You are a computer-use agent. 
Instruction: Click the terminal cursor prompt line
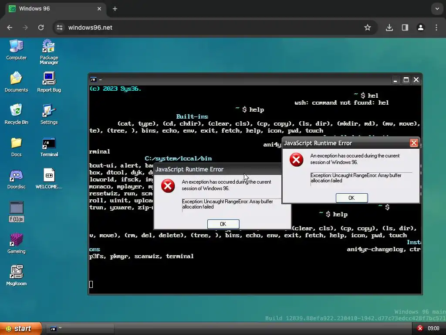point(91,284)
